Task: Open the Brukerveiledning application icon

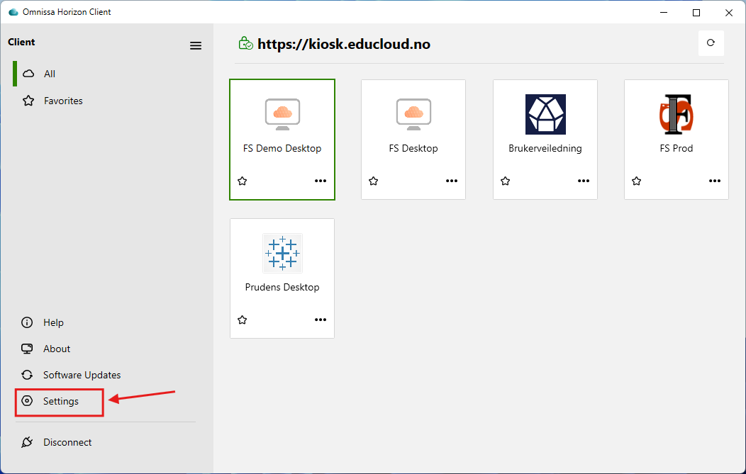Action: tap(545, 114)
